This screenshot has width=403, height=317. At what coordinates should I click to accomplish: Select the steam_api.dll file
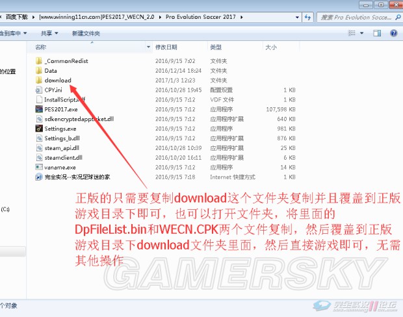point(62,148)
